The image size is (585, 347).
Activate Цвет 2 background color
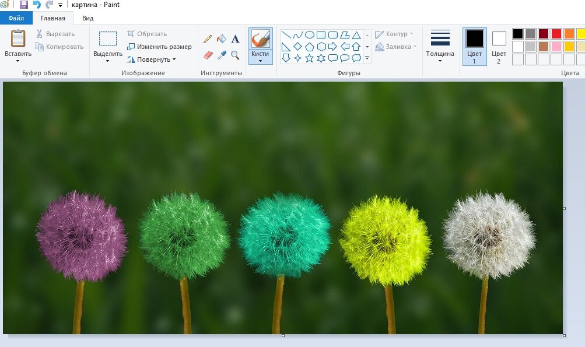tap(499, 46)
